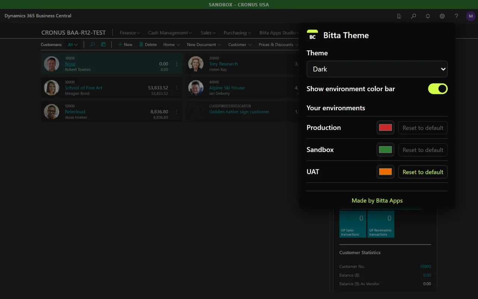Click Robert Townes' contact photo
This screenshot has width=478, height=299.
[52, 64]
